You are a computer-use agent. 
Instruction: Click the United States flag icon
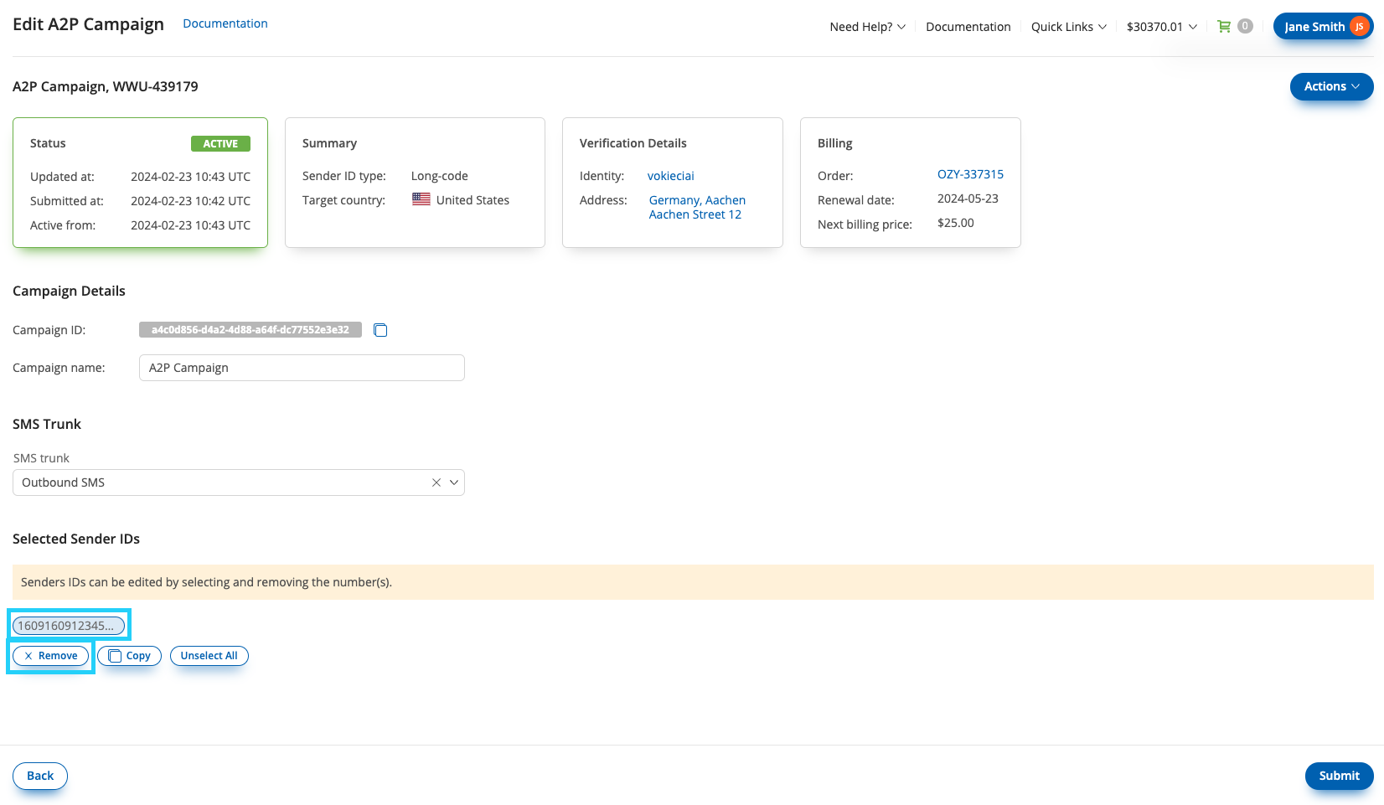tap(421, 199)
